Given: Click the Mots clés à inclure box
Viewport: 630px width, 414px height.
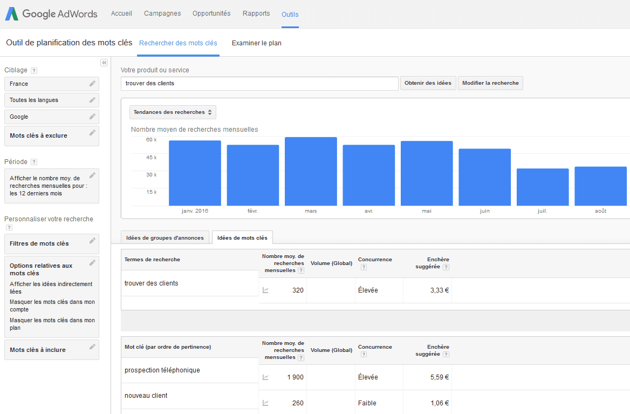Looking at the screenshot, I should click(x=51, y=350).
